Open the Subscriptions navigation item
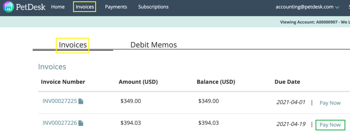This screenshot has height=135, width=350. (153, 7)
